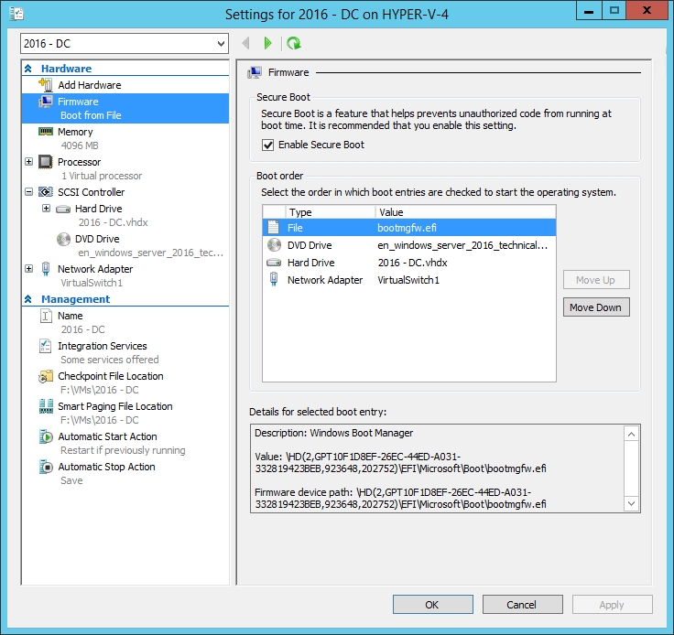
Task: Select Checkpoint File Location setting
Action: 110,376
